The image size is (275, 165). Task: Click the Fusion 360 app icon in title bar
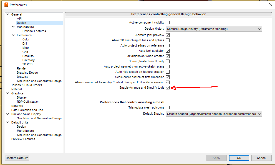tap(6, 5)
